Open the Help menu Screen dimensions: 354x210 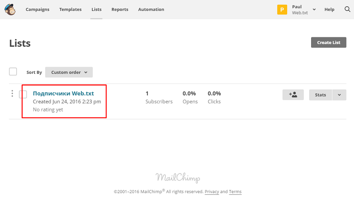(329, 9)
